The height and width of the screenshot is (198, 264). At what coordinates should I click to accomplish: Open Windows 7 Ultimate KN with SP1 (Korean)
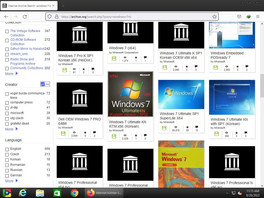coord(229,122)
